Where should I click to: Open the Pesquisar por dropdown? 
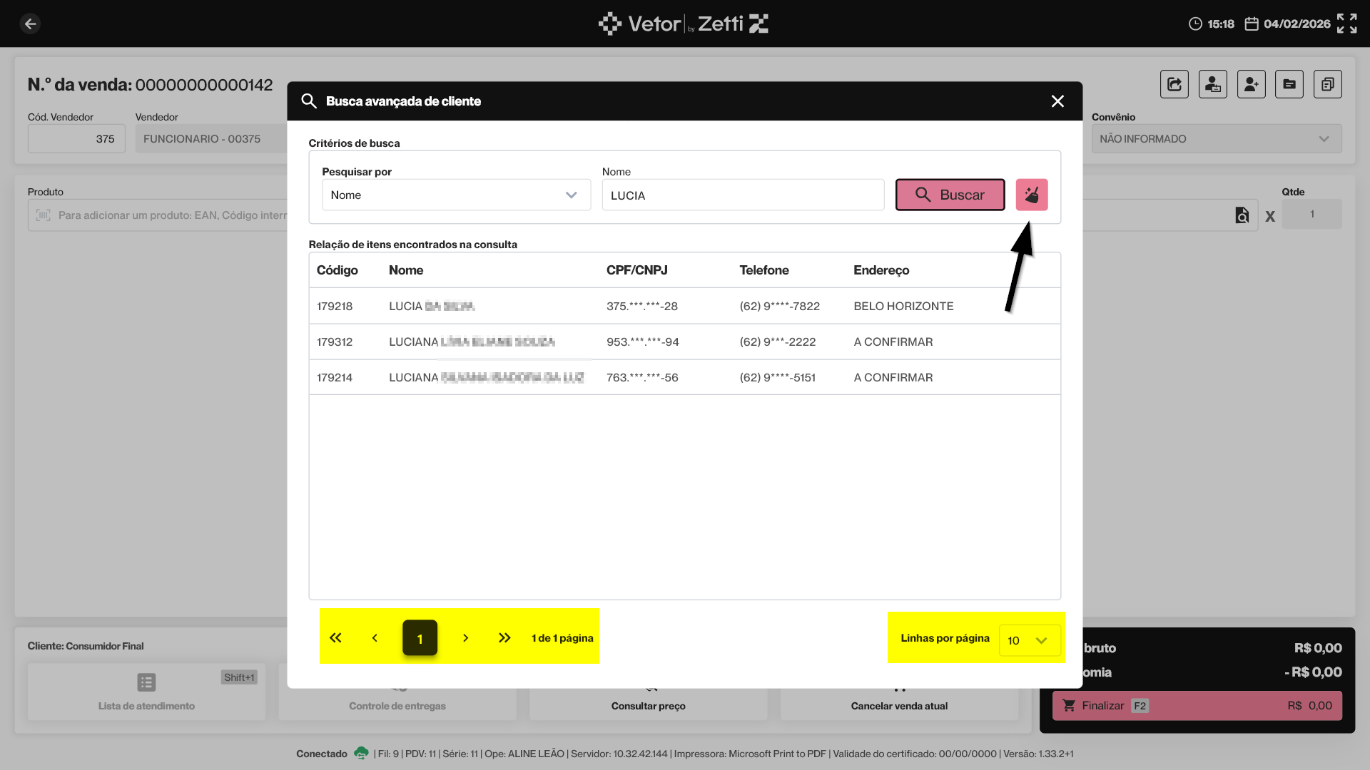456,195
